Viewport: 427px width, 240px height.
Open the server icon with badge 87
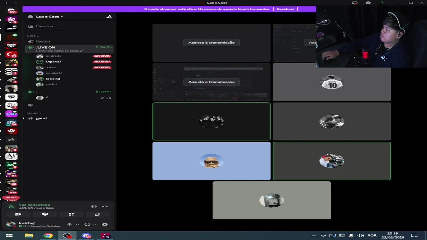(x=11, y=174)
